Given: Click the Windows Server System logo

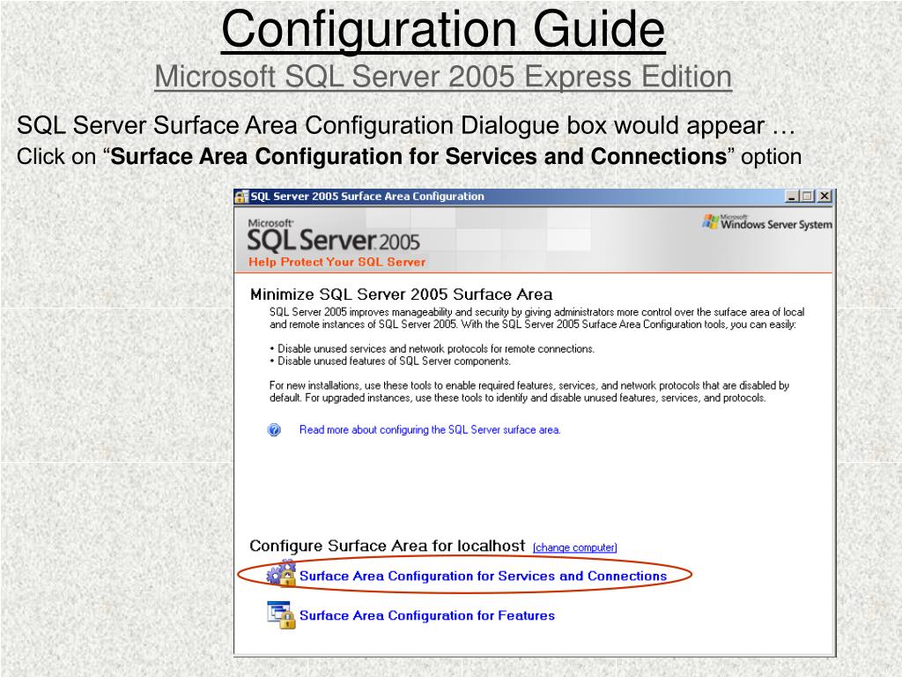Looking at the screenshot, I should click(767, 222).
